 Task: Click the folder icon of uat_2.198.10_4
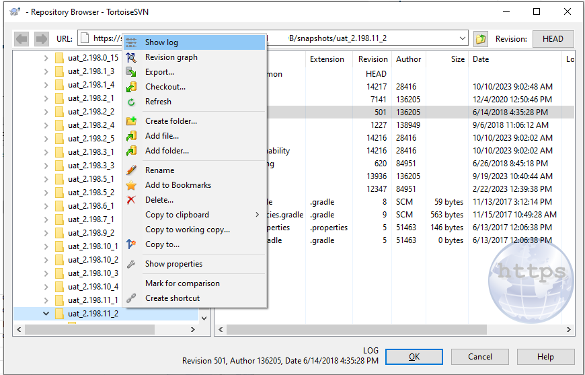point(59,287)
